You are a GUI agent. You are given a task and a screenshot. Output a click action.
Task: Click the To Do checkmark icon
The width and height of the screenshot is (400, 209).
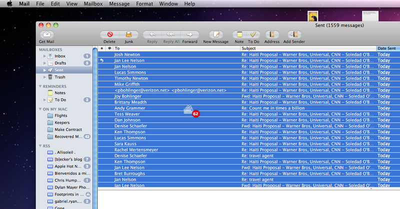tap(253, 34)
